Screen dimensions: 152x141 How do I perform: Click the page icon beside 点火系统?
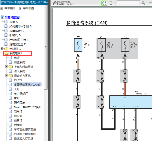coord(11,71)
